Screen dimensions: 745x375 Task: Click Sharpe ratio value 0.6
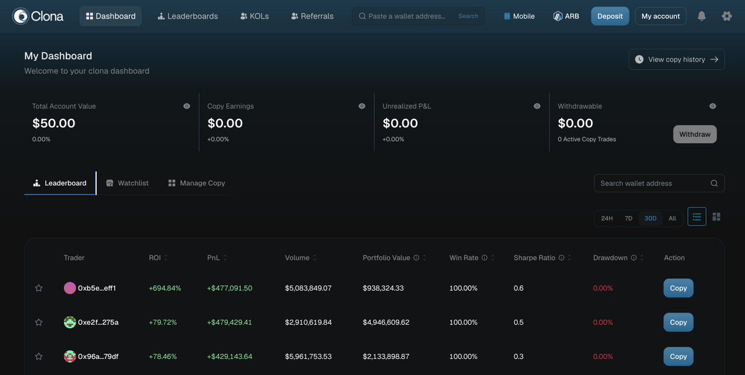click(518, 288)
